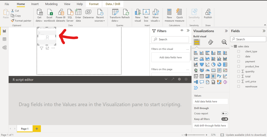The image size is (267, 137).
Task: Check the payment field
Action: [239, 61]
